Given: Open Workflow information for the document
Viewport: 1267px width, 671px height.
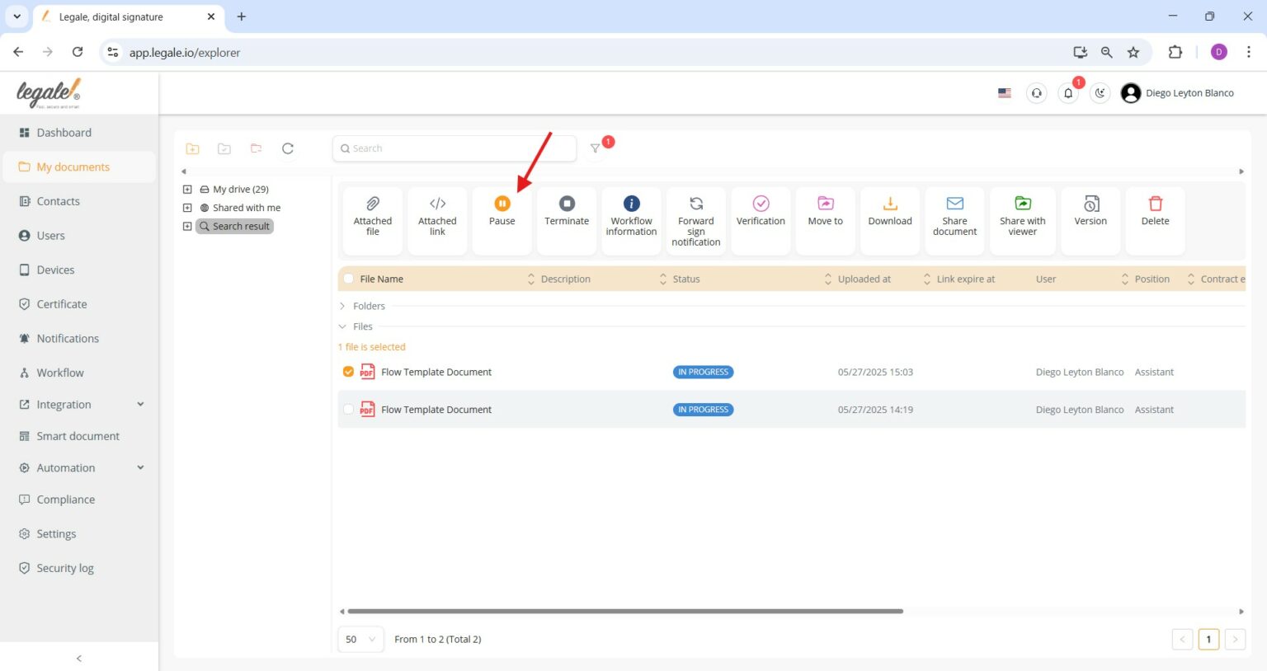Looking at the screenshot, I should point(631,216).
